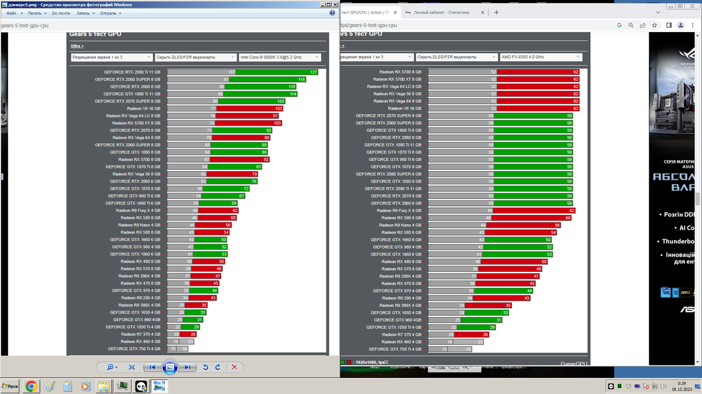Rotate image counterclockwise in Photo Viewer
This screenshot has width=702, height=394.
pos(205,367)
